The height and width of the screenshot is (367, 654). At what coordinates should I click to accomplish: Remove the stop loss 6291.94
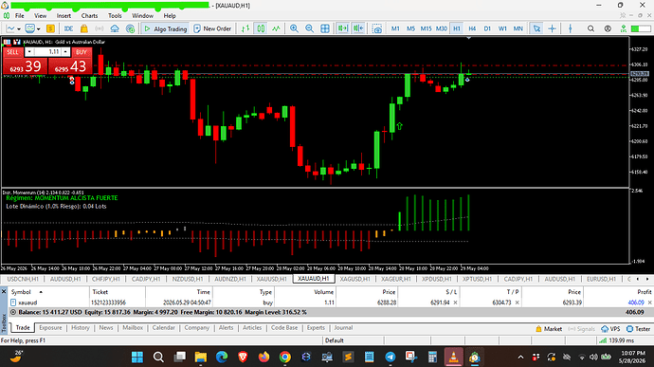tap(455, 303)
